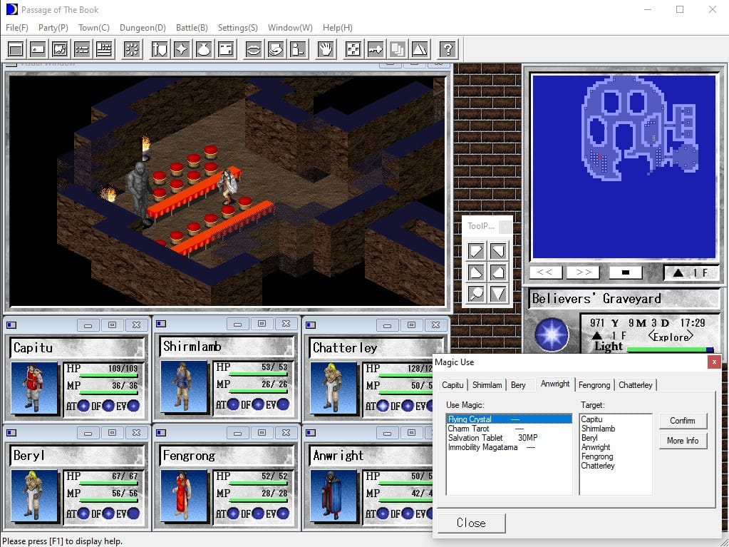The height and width of the screenshot is (547, 729).
Task: Click the down triangle in the tool palette
Action: tap(497, 293)
